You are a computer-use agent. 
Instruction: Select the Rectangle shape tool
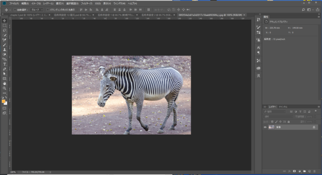[x=4, y=79]
